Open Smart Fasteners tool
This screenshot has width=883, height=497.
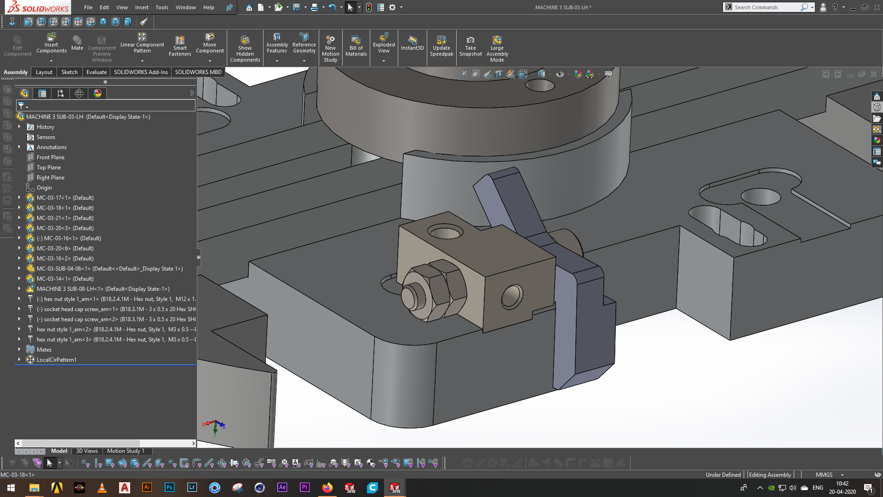pos(180,46)
